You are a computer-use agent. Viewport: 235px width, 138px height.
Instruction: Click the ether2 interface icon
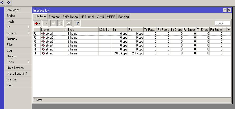point(43,37)
